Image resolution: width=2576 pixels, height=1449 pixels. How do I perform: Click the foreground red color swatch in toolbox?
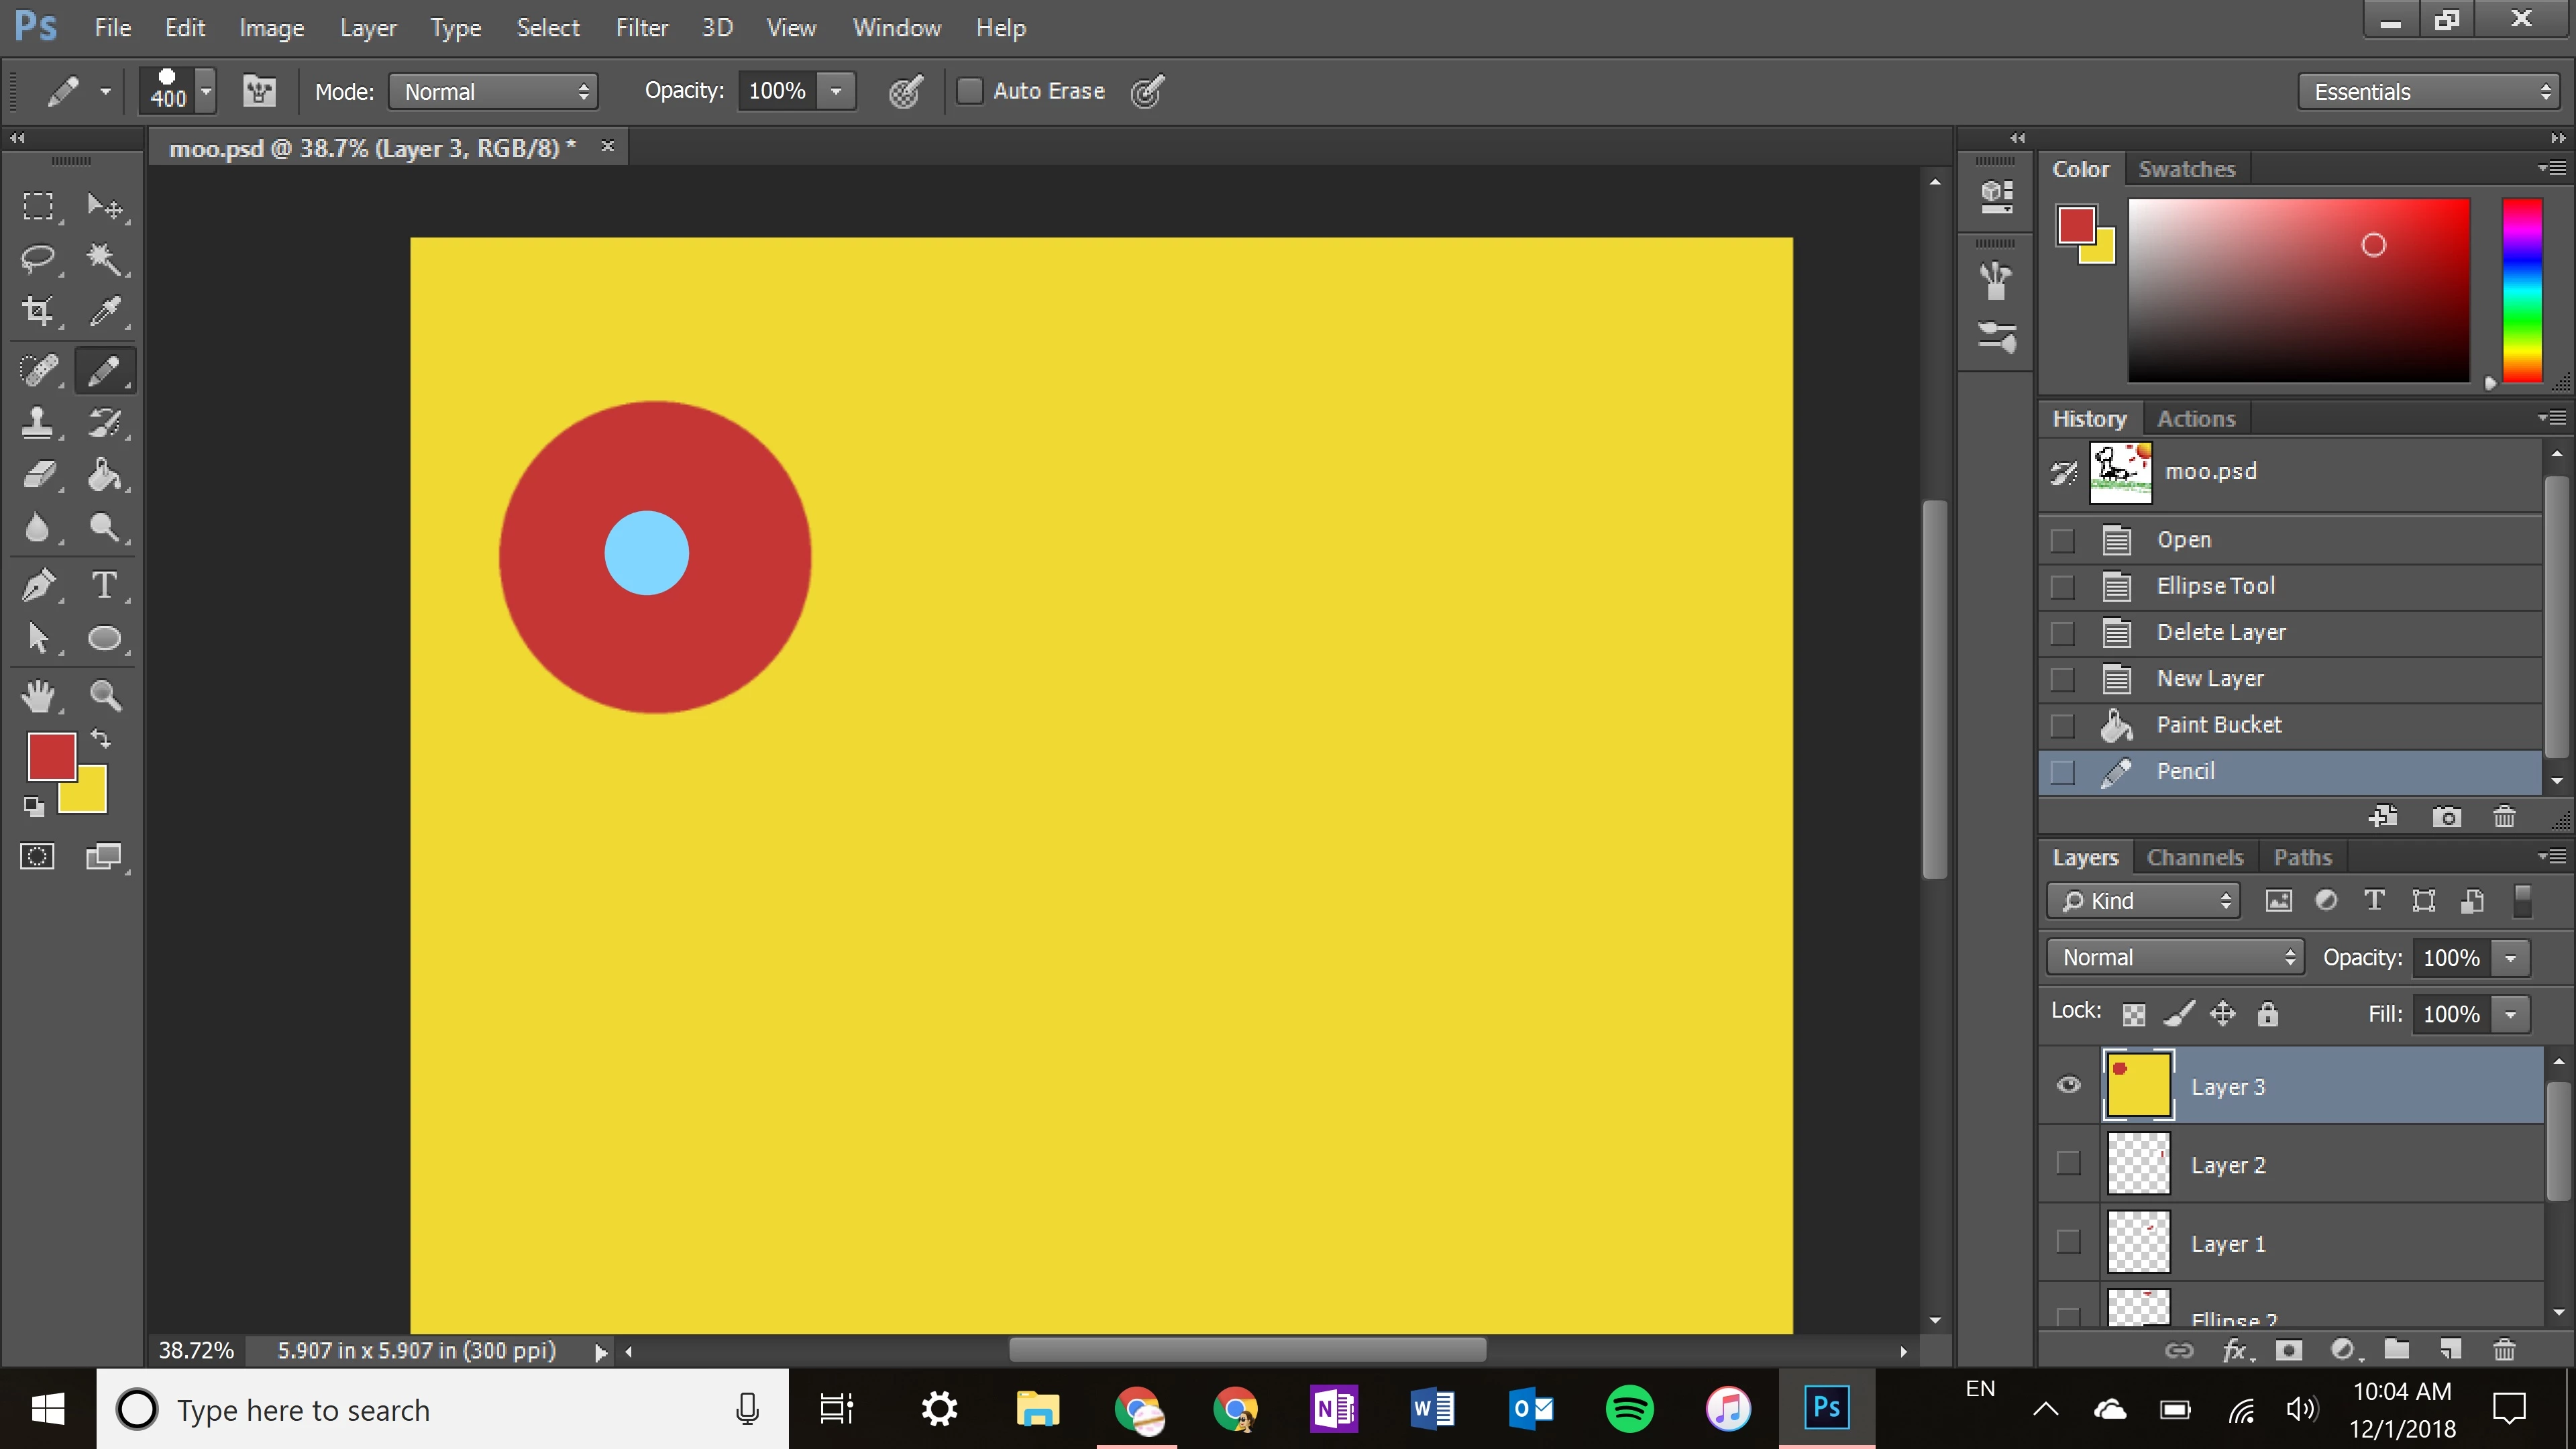click(50, 755)
